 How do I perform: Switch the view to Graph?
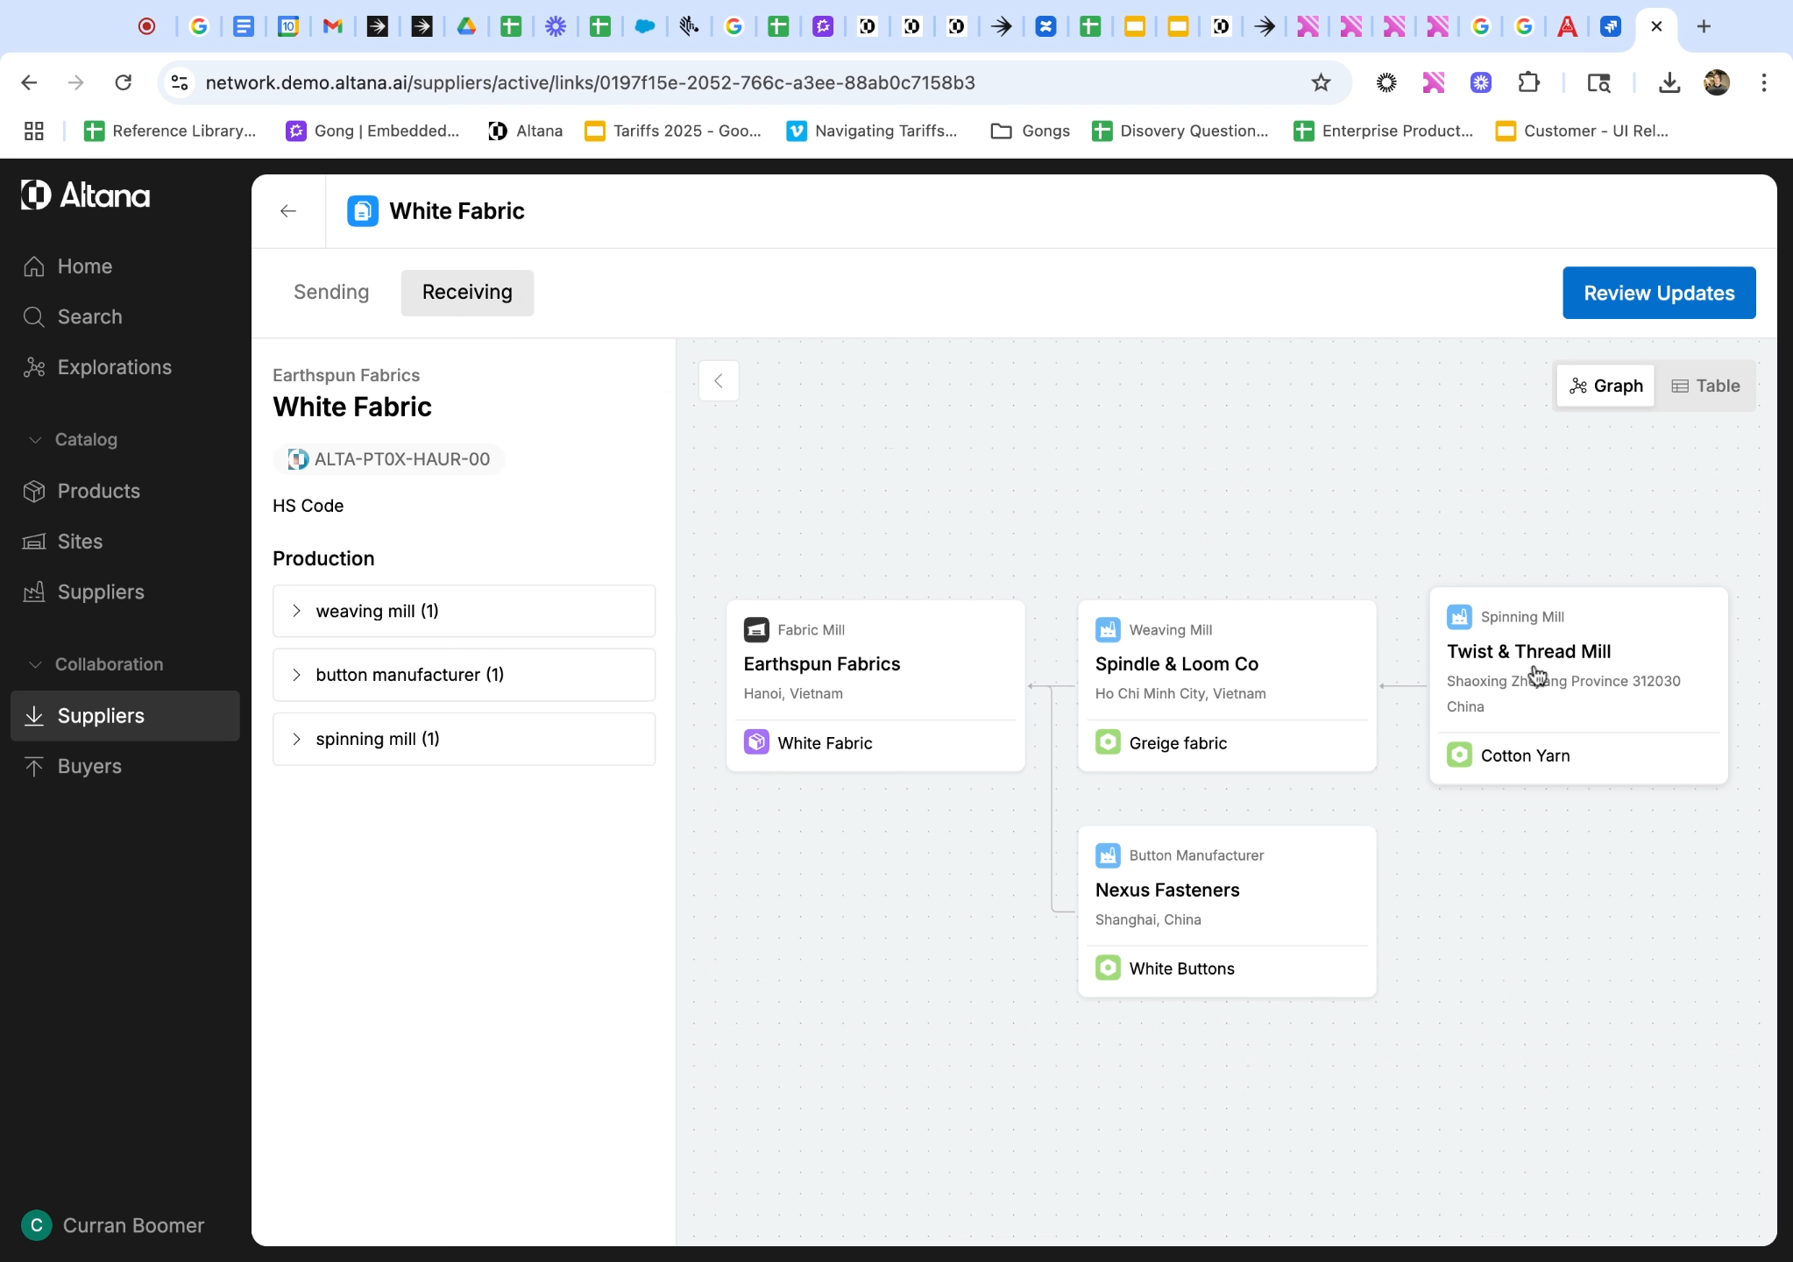(x=1605, y=386)
